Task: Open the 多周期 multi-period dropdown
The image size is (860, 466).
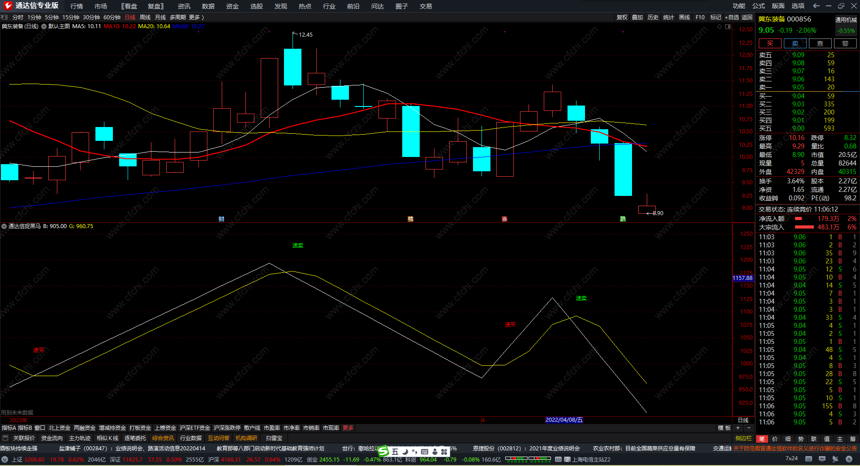Action: [178, 17]
